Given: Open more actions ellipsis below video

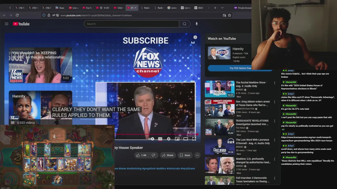Looking at the screenshot, I should pos(197,155).
